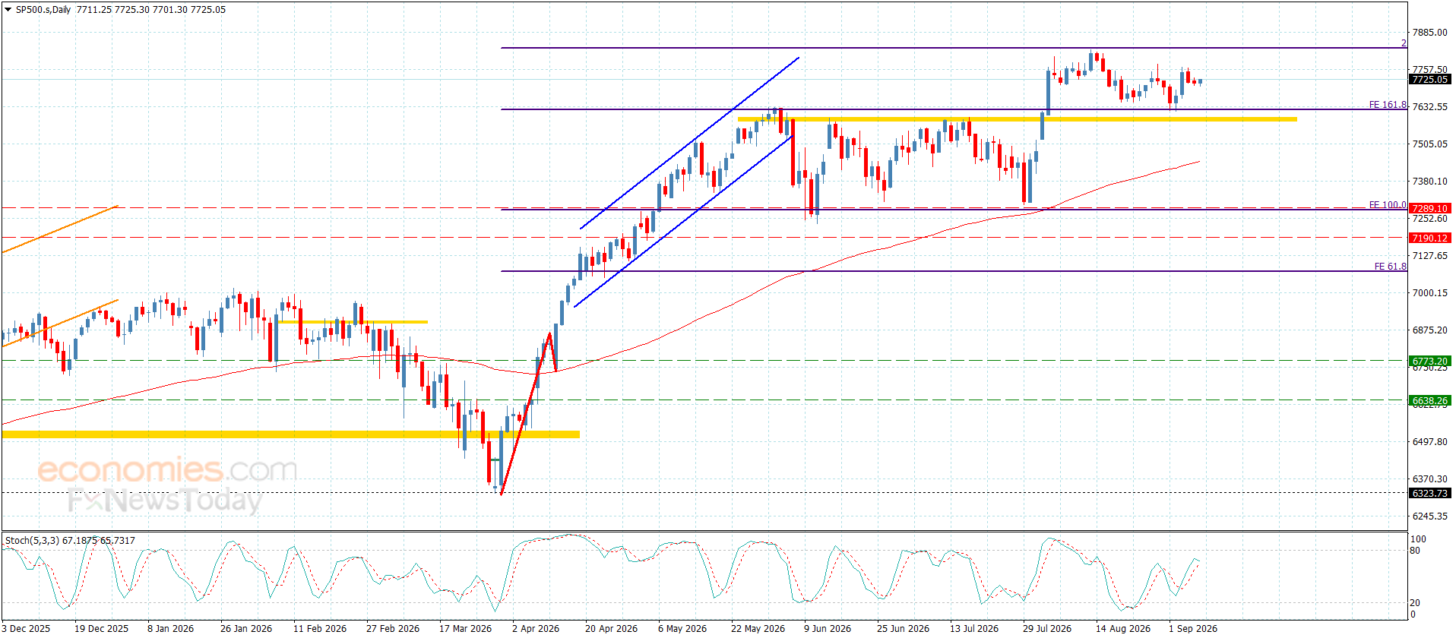Select the 6370.30 price axis label

1429,479
